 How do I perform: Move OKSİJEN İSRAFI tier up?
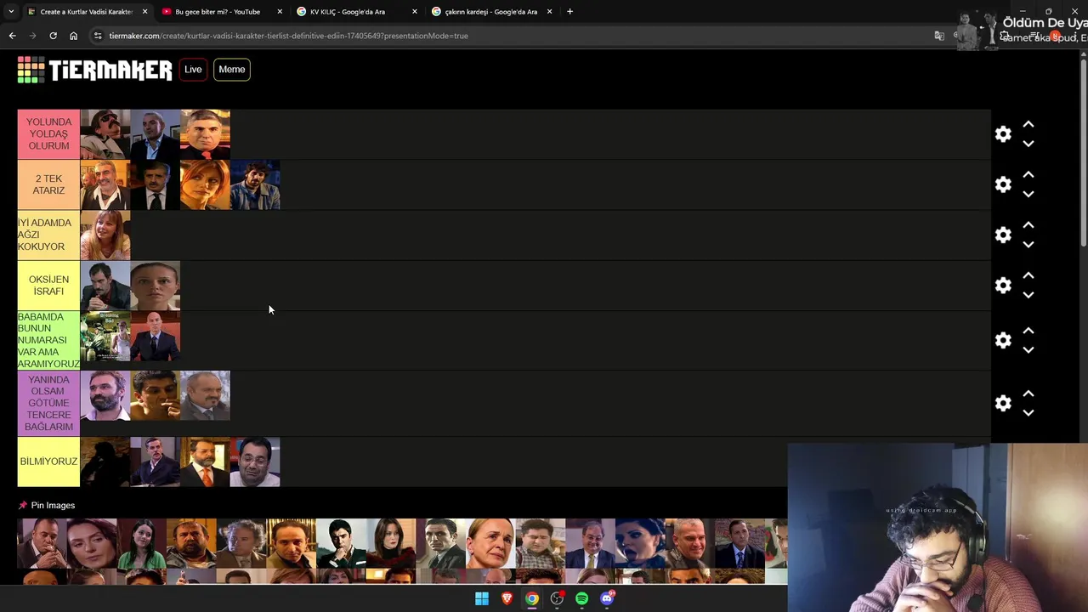pos(1028,275)
